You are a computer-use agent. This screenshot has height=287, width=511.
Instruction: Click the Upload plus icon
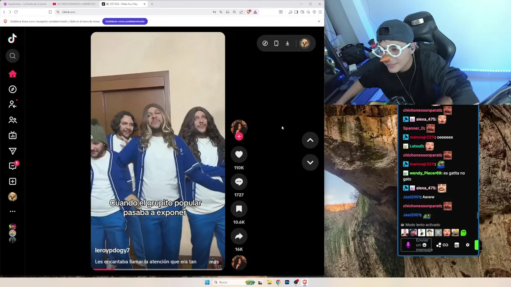coord(12,181)
